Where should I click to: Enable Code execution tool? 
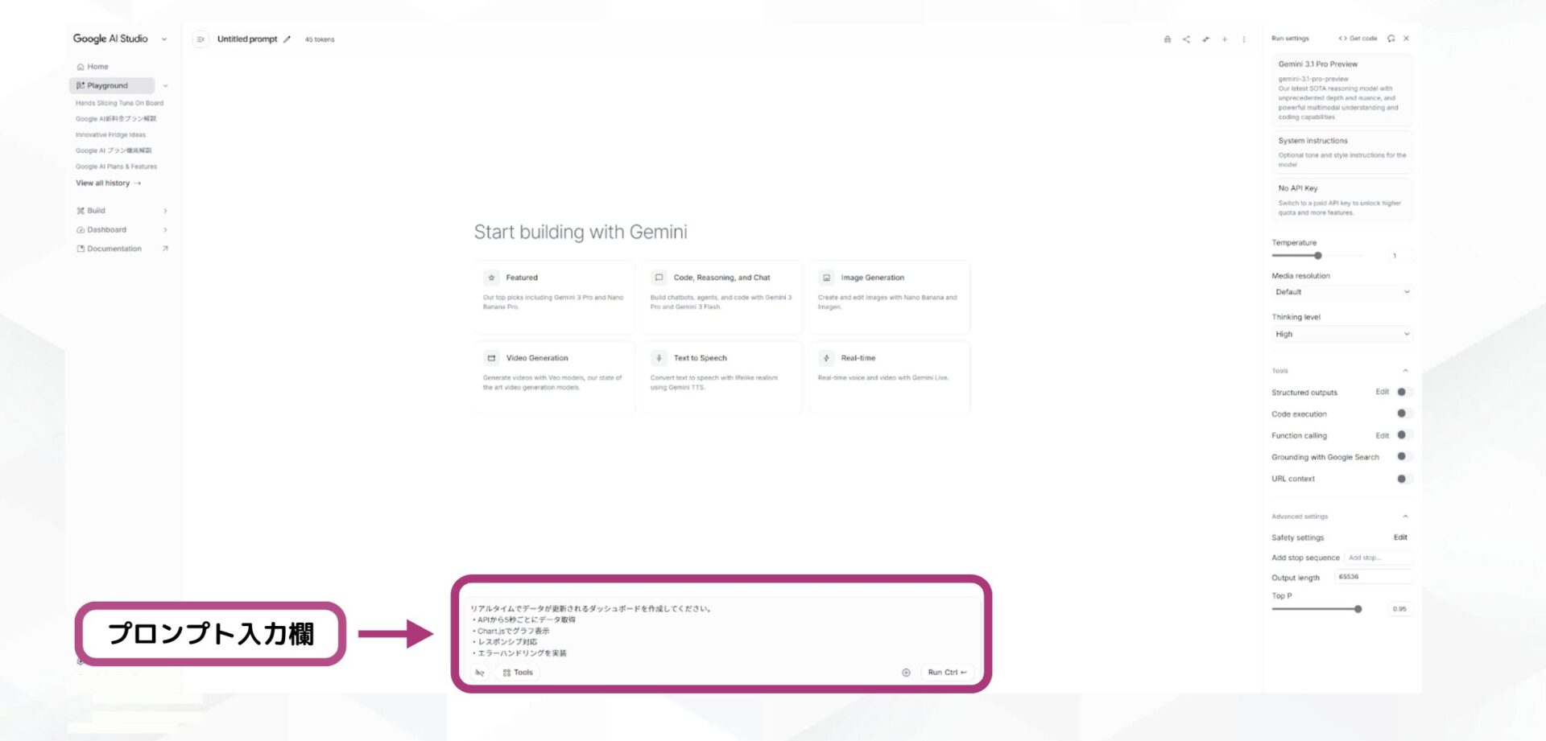click(1402, 413)
